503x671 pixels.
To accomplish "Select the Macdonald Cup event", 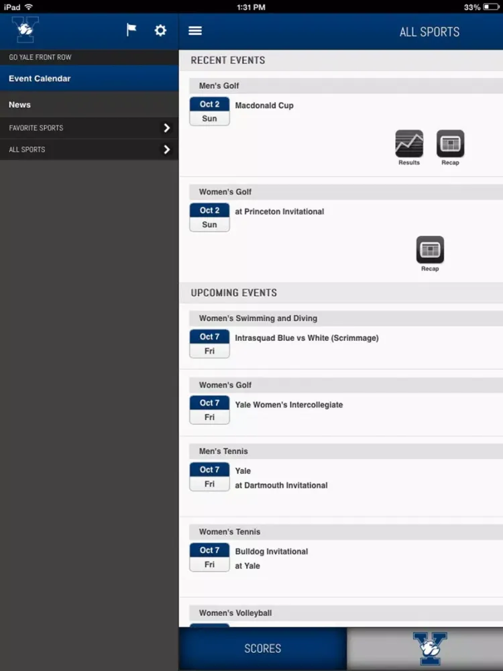I will click(x=264, y=105).
